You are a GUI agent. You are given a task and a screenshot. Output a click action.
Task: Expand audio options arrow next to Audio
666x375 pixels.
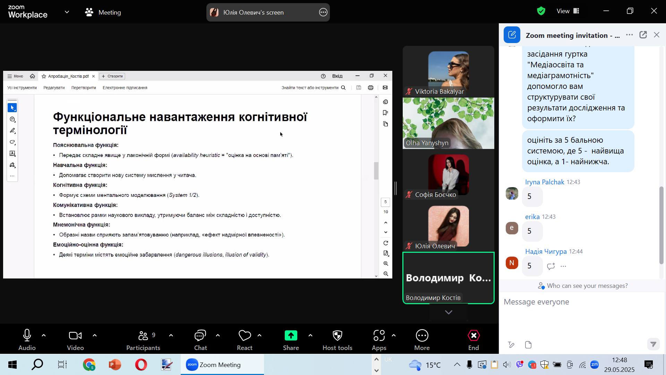(44, 335)
